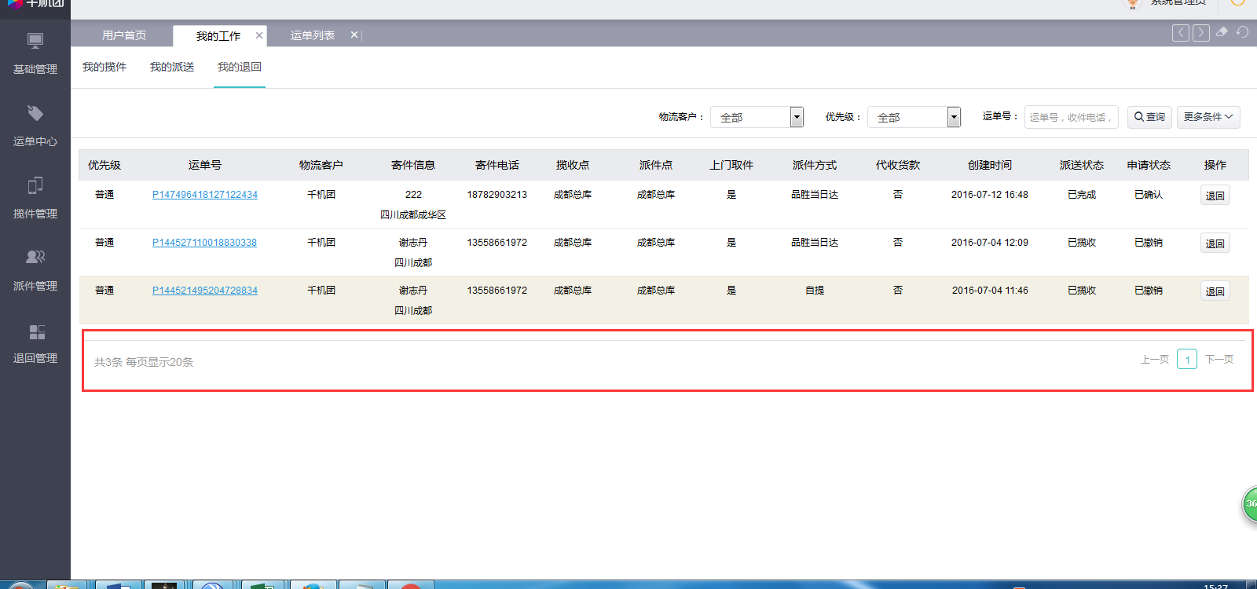Switch to the 我的派送 sub-tab
1257x589 pixels.
pyautogui.click(x=172, y=68)
